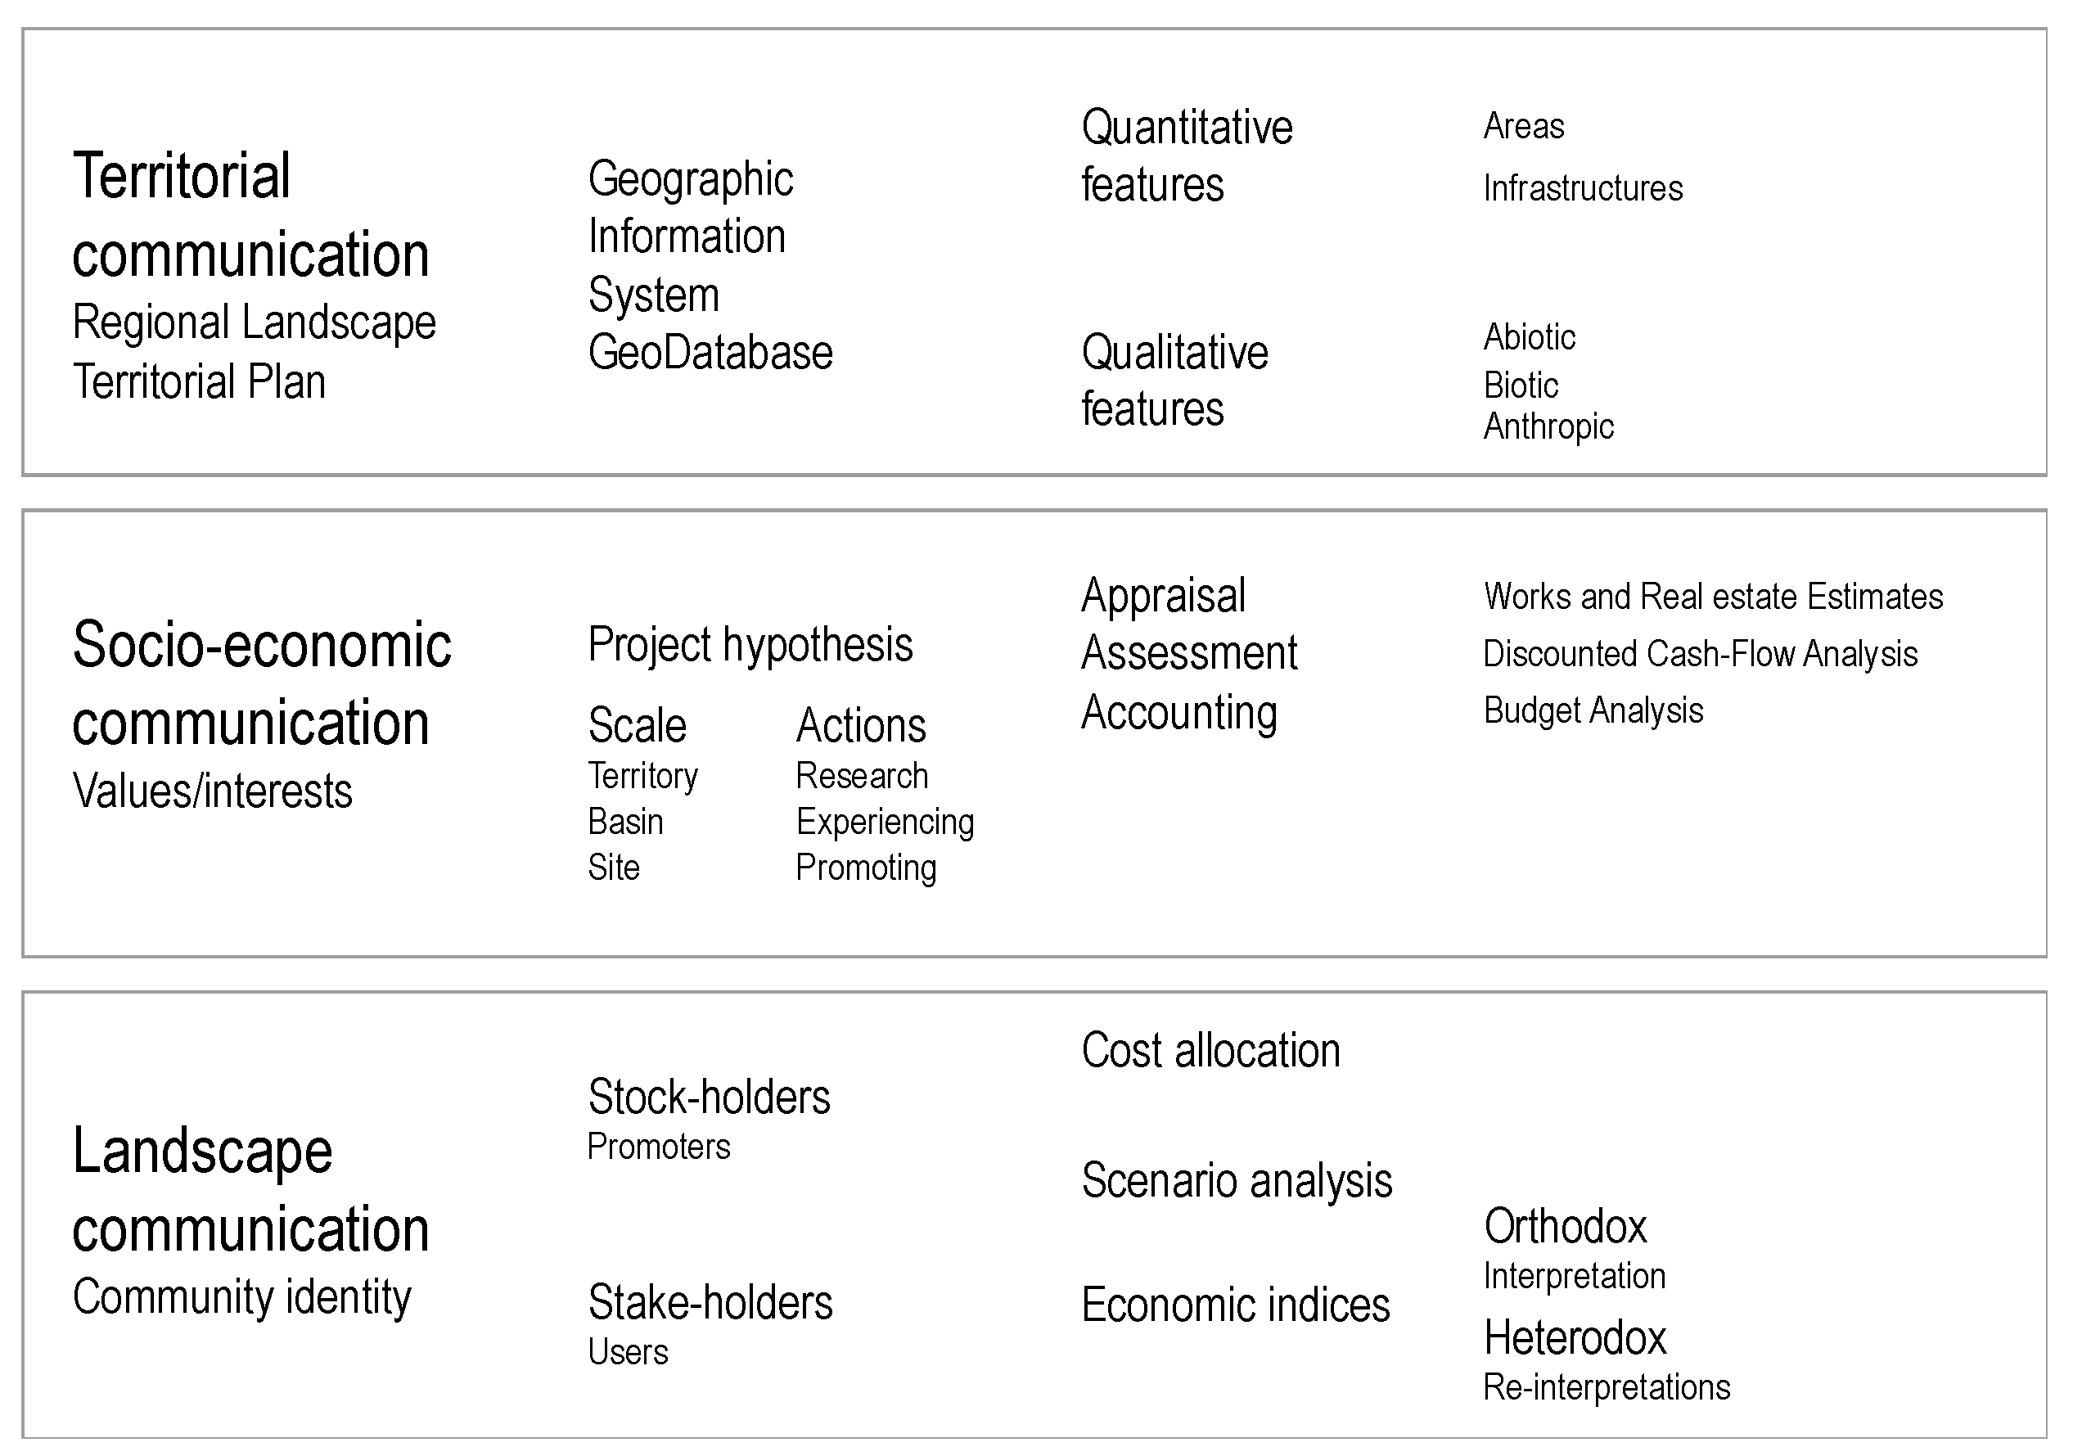Select the Regional Landscape Territorial Plan text
This screenshot has width=2073, height=1456.
(254, 352)
